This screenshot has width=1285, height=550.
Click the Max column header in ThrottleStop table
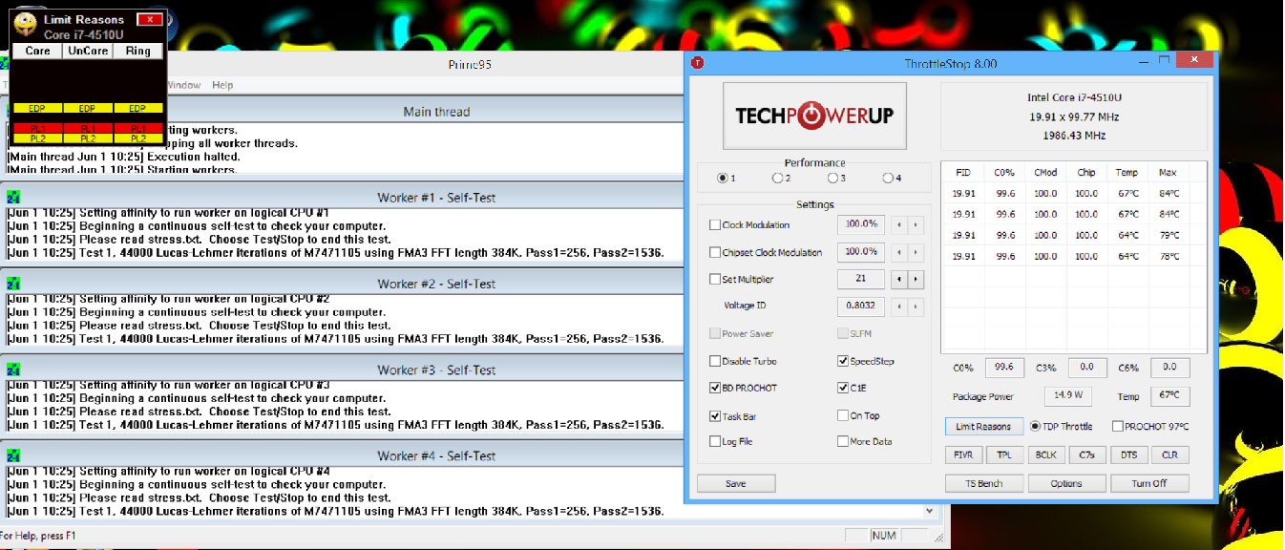[x=1167, y=173]
